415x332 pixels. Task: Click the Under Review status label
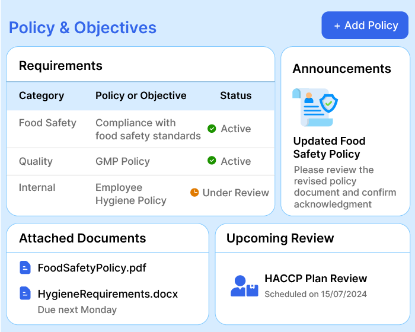click(x=235, y=193)
